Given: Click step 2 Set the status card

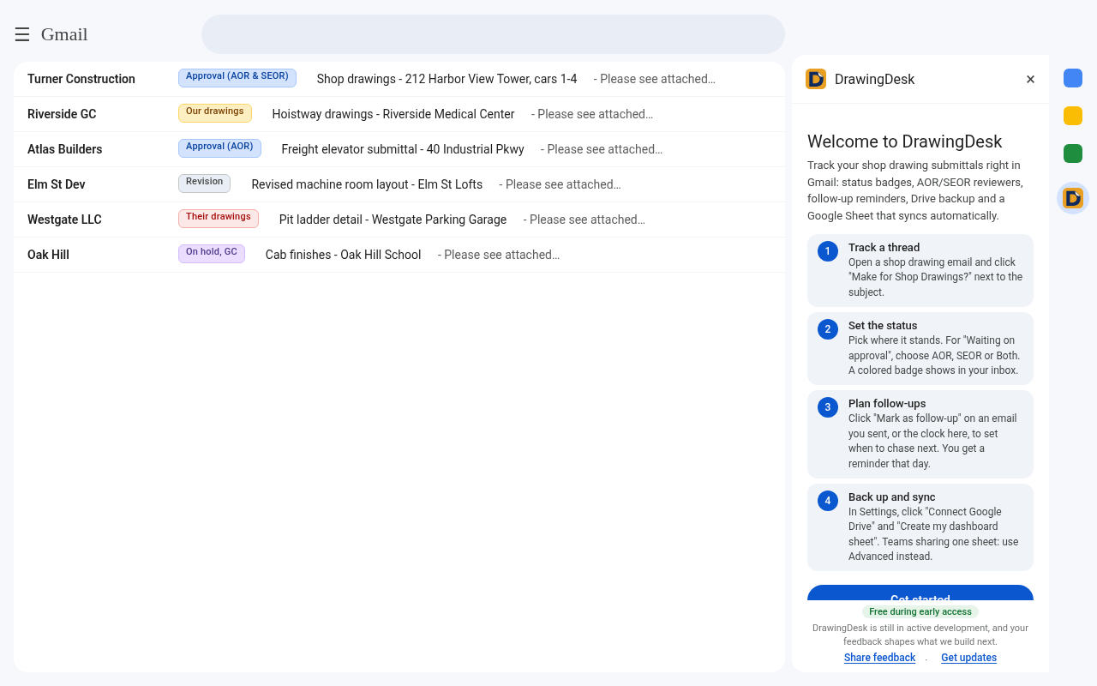Looking at the screenshot, I should click(x=920, y=348).
